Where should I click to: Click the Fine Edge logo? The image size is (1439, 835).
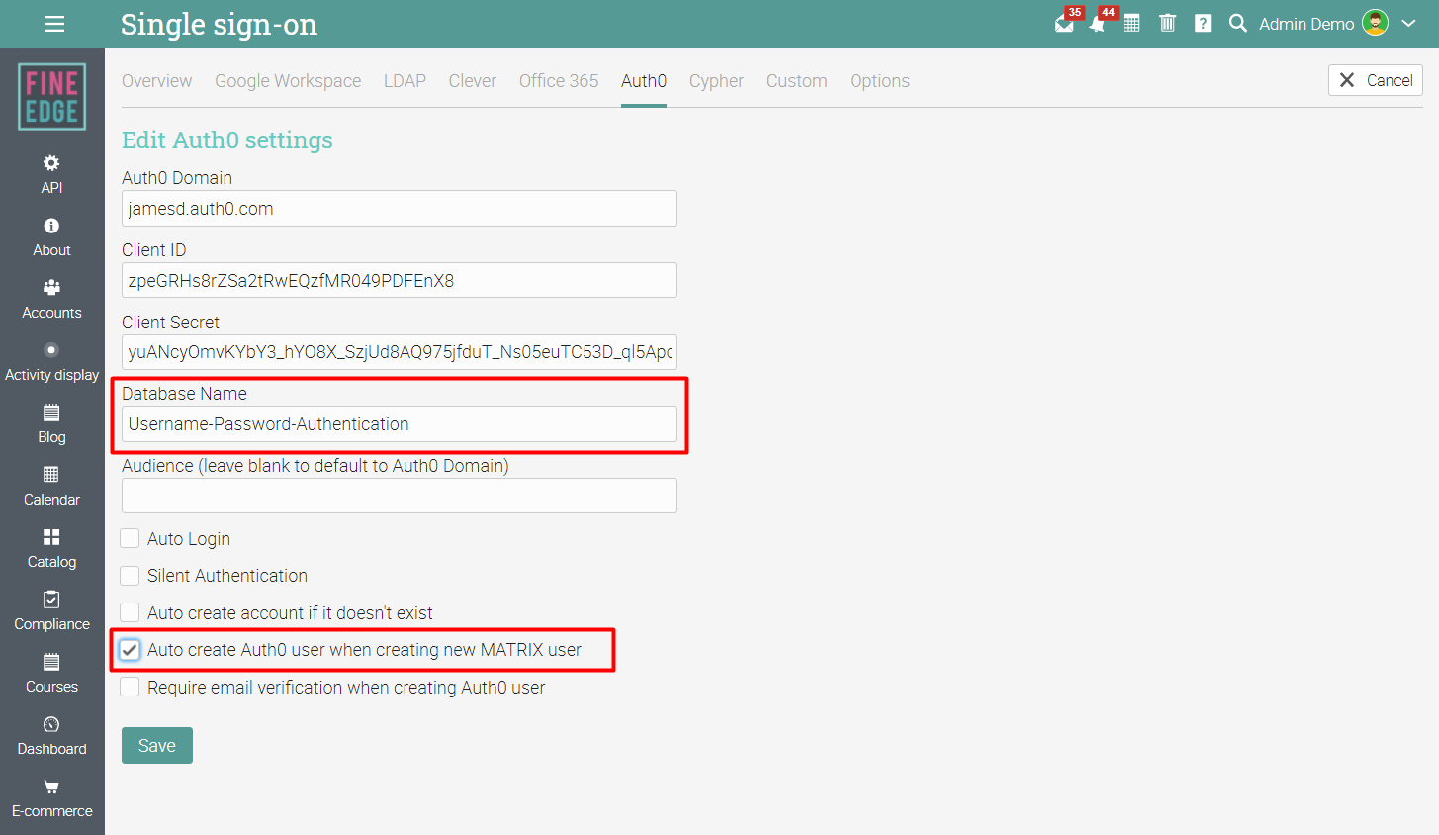click(x=51, y=97)
